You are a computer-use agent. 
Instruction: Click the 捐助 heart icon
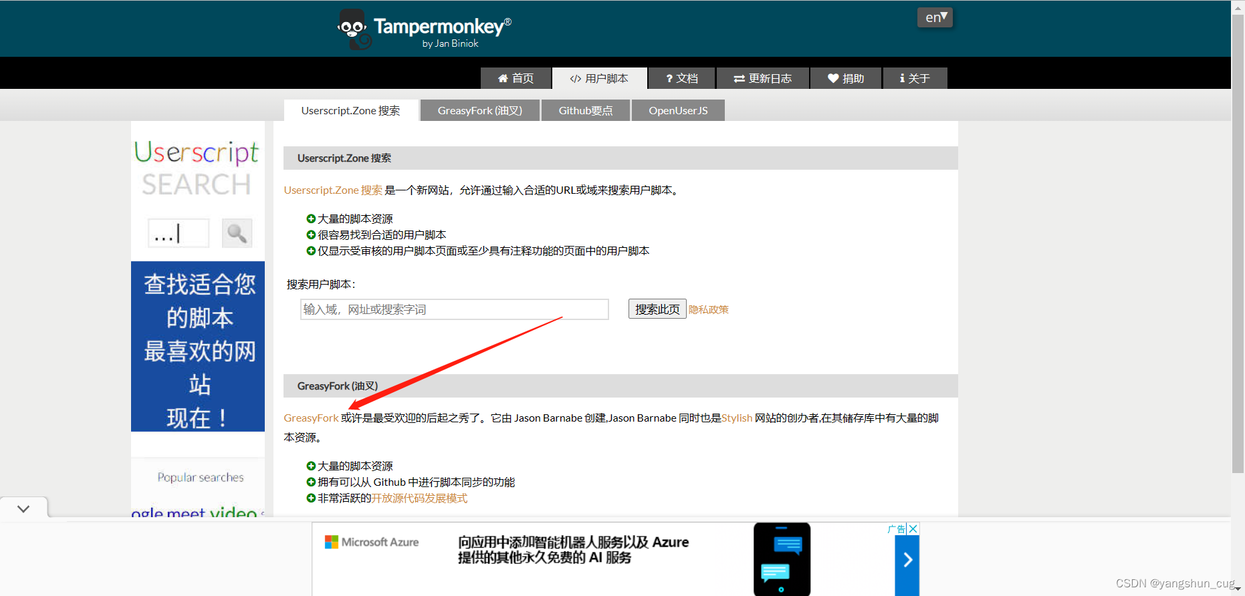tap(833, 78)
